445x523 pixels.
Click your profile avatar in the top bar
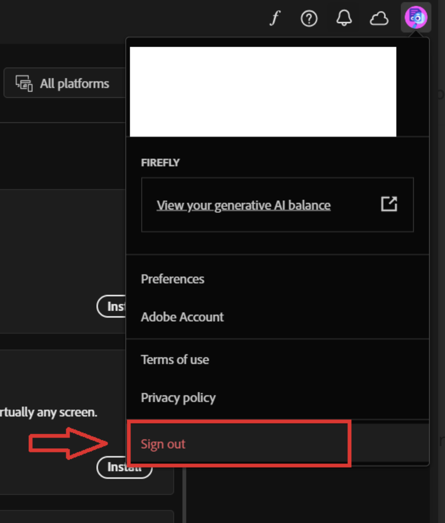[416, 17]
